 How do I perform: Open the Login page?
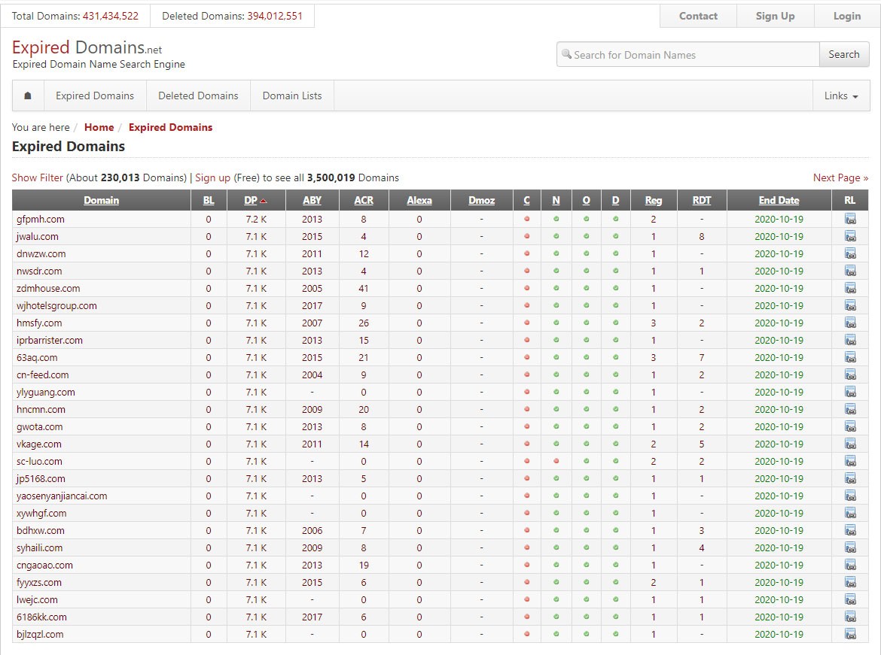tap(846, 17)
